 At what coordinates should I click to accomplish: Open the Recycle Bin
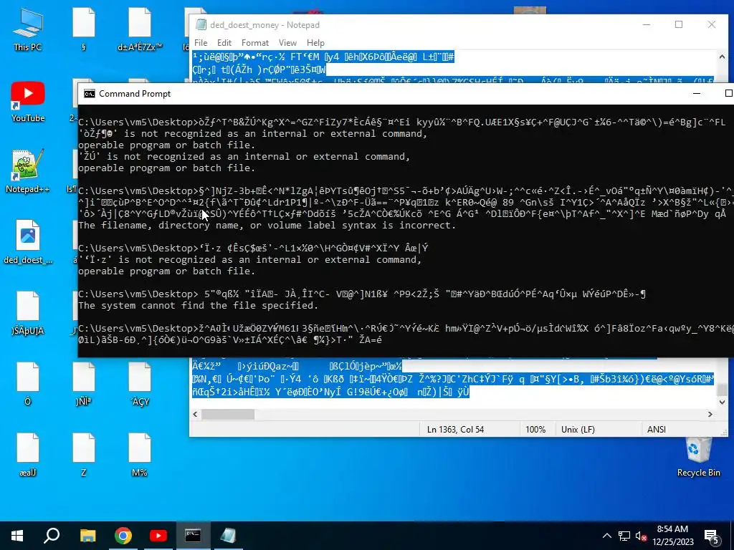tap(698, 457)
